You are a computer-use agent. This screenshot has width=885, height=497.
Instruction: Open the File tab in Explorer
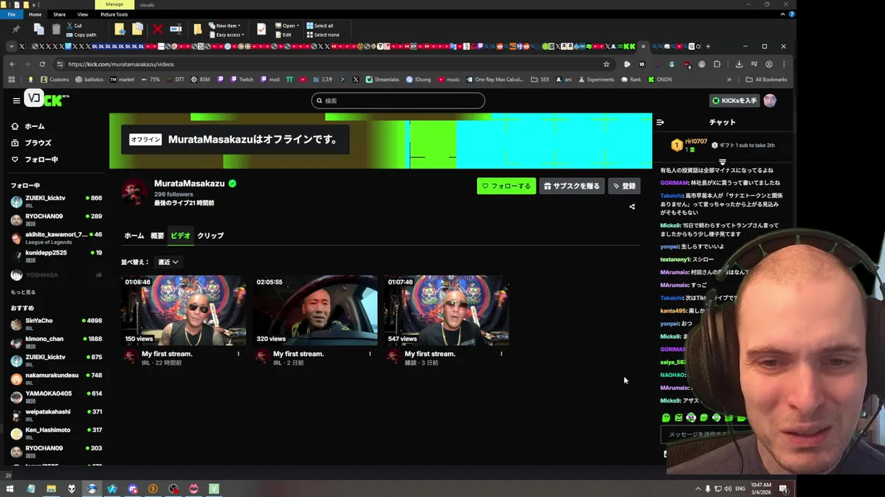(11, 14)
